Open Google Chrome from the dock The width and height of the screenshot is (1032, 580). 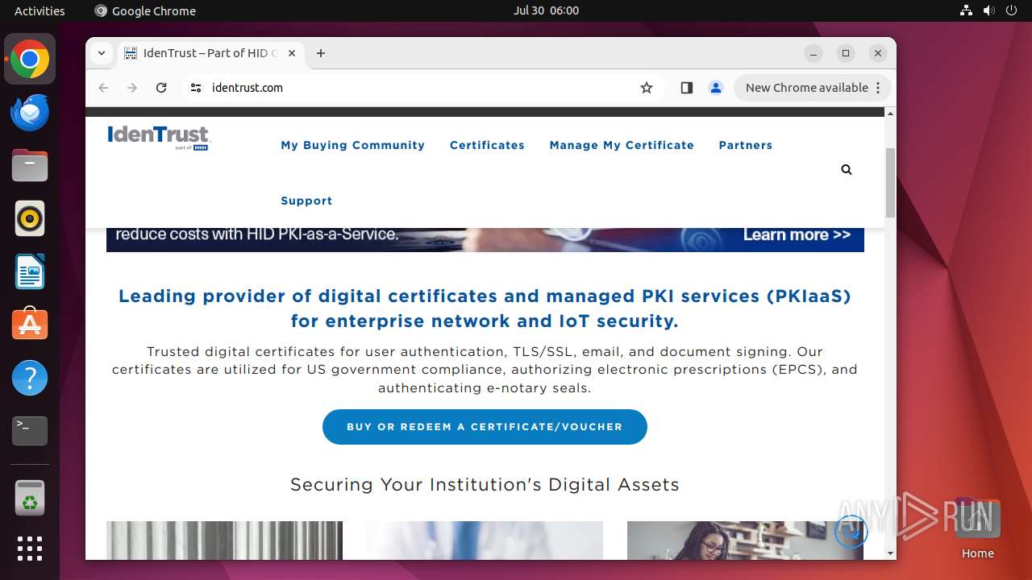tap(30, 60)
